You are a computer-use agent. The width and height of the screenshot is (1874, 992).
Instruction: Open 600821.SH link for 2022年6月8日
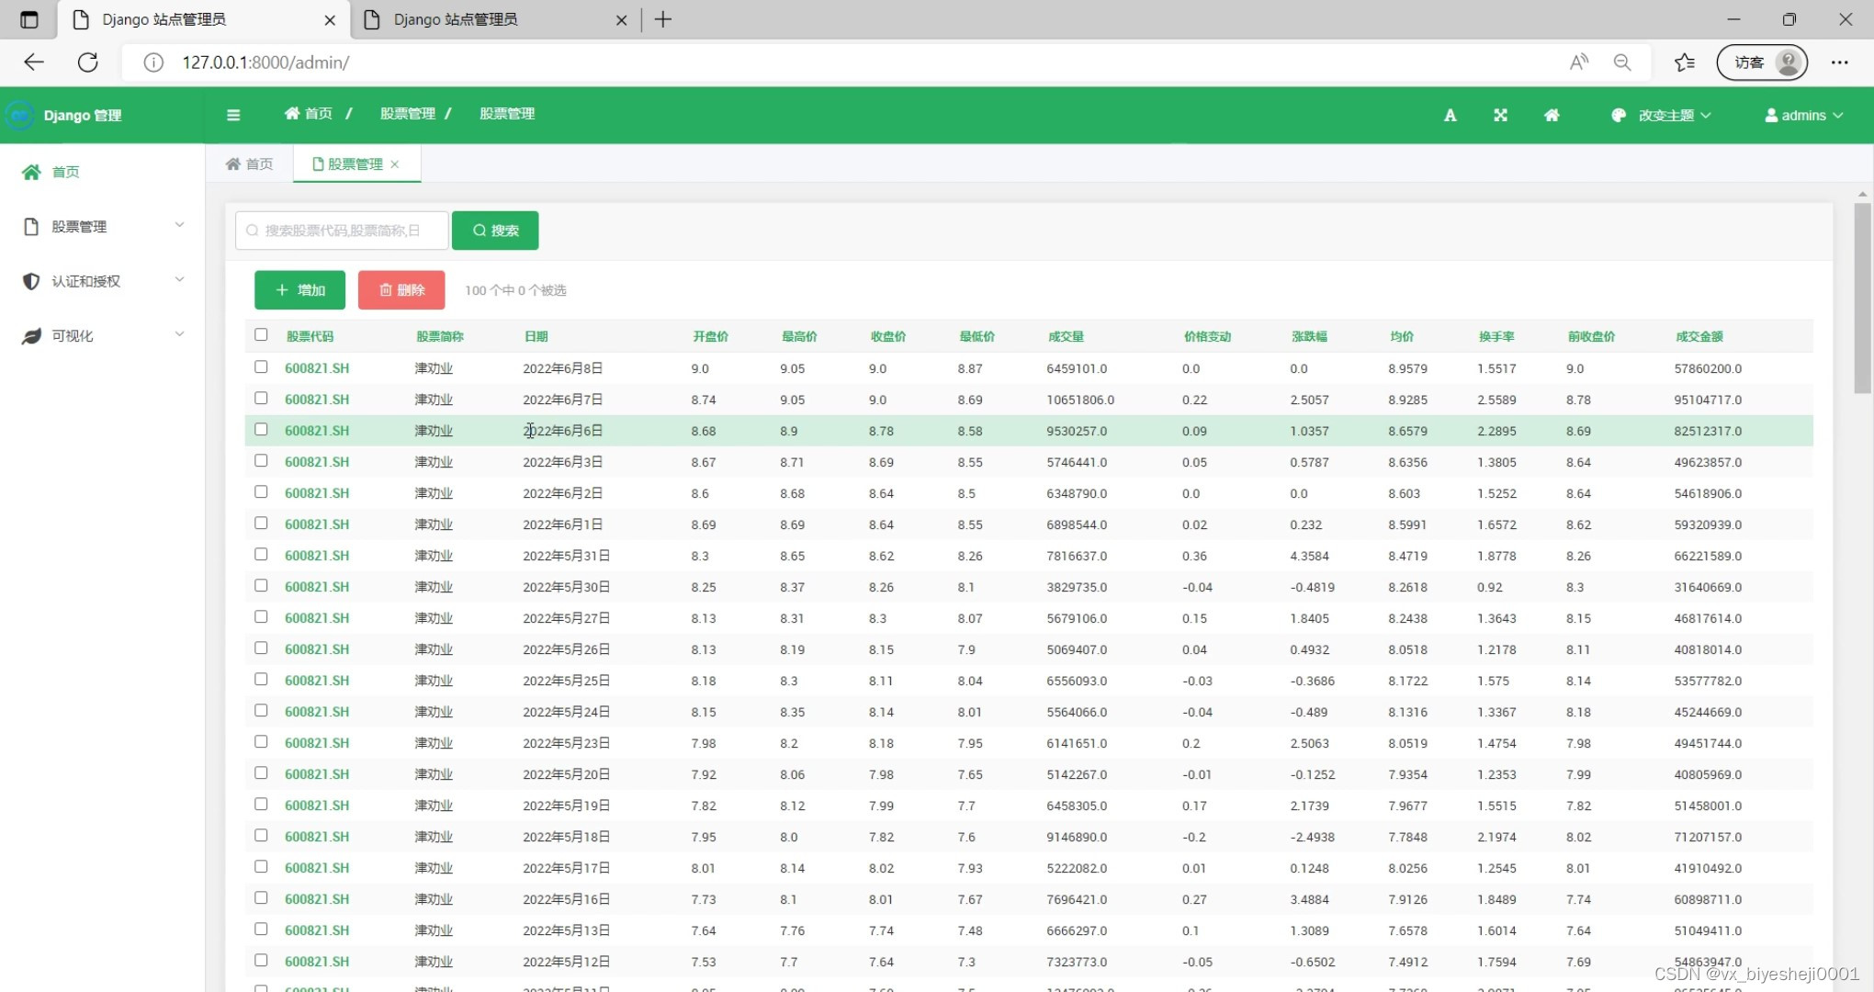pyautogui.click(x=317, y=368)
